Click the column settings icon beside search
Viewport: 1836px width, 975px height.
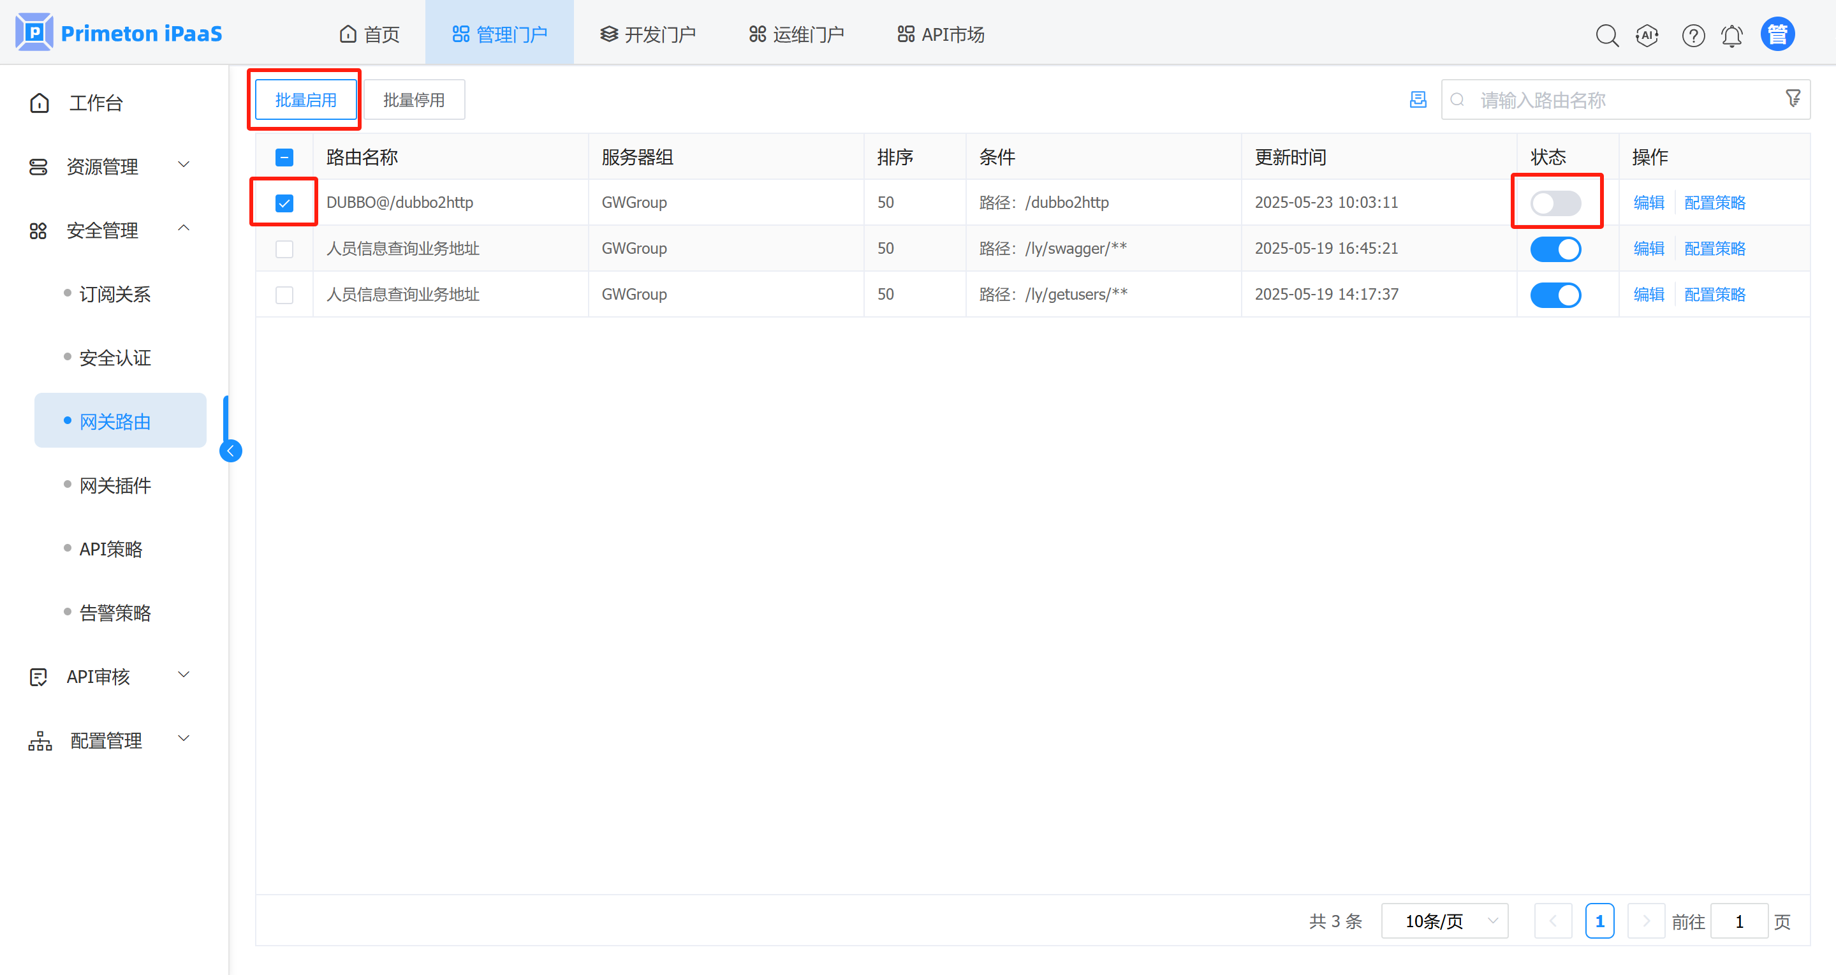[1418, 99]
